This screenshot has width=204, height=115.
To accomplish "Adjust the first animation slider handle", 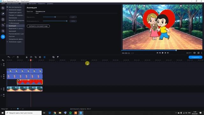I will pyautogui.click(x=55, y=17).
